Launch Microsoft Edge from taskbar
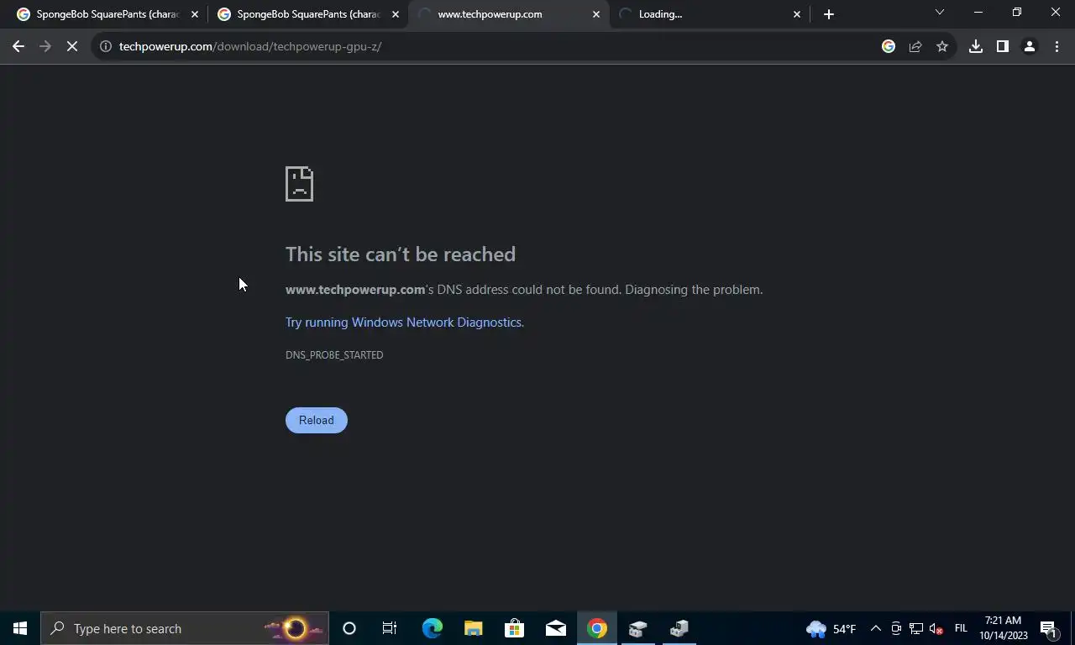The height and width of the screenshot is (645, 1075). tap(432, 628)
